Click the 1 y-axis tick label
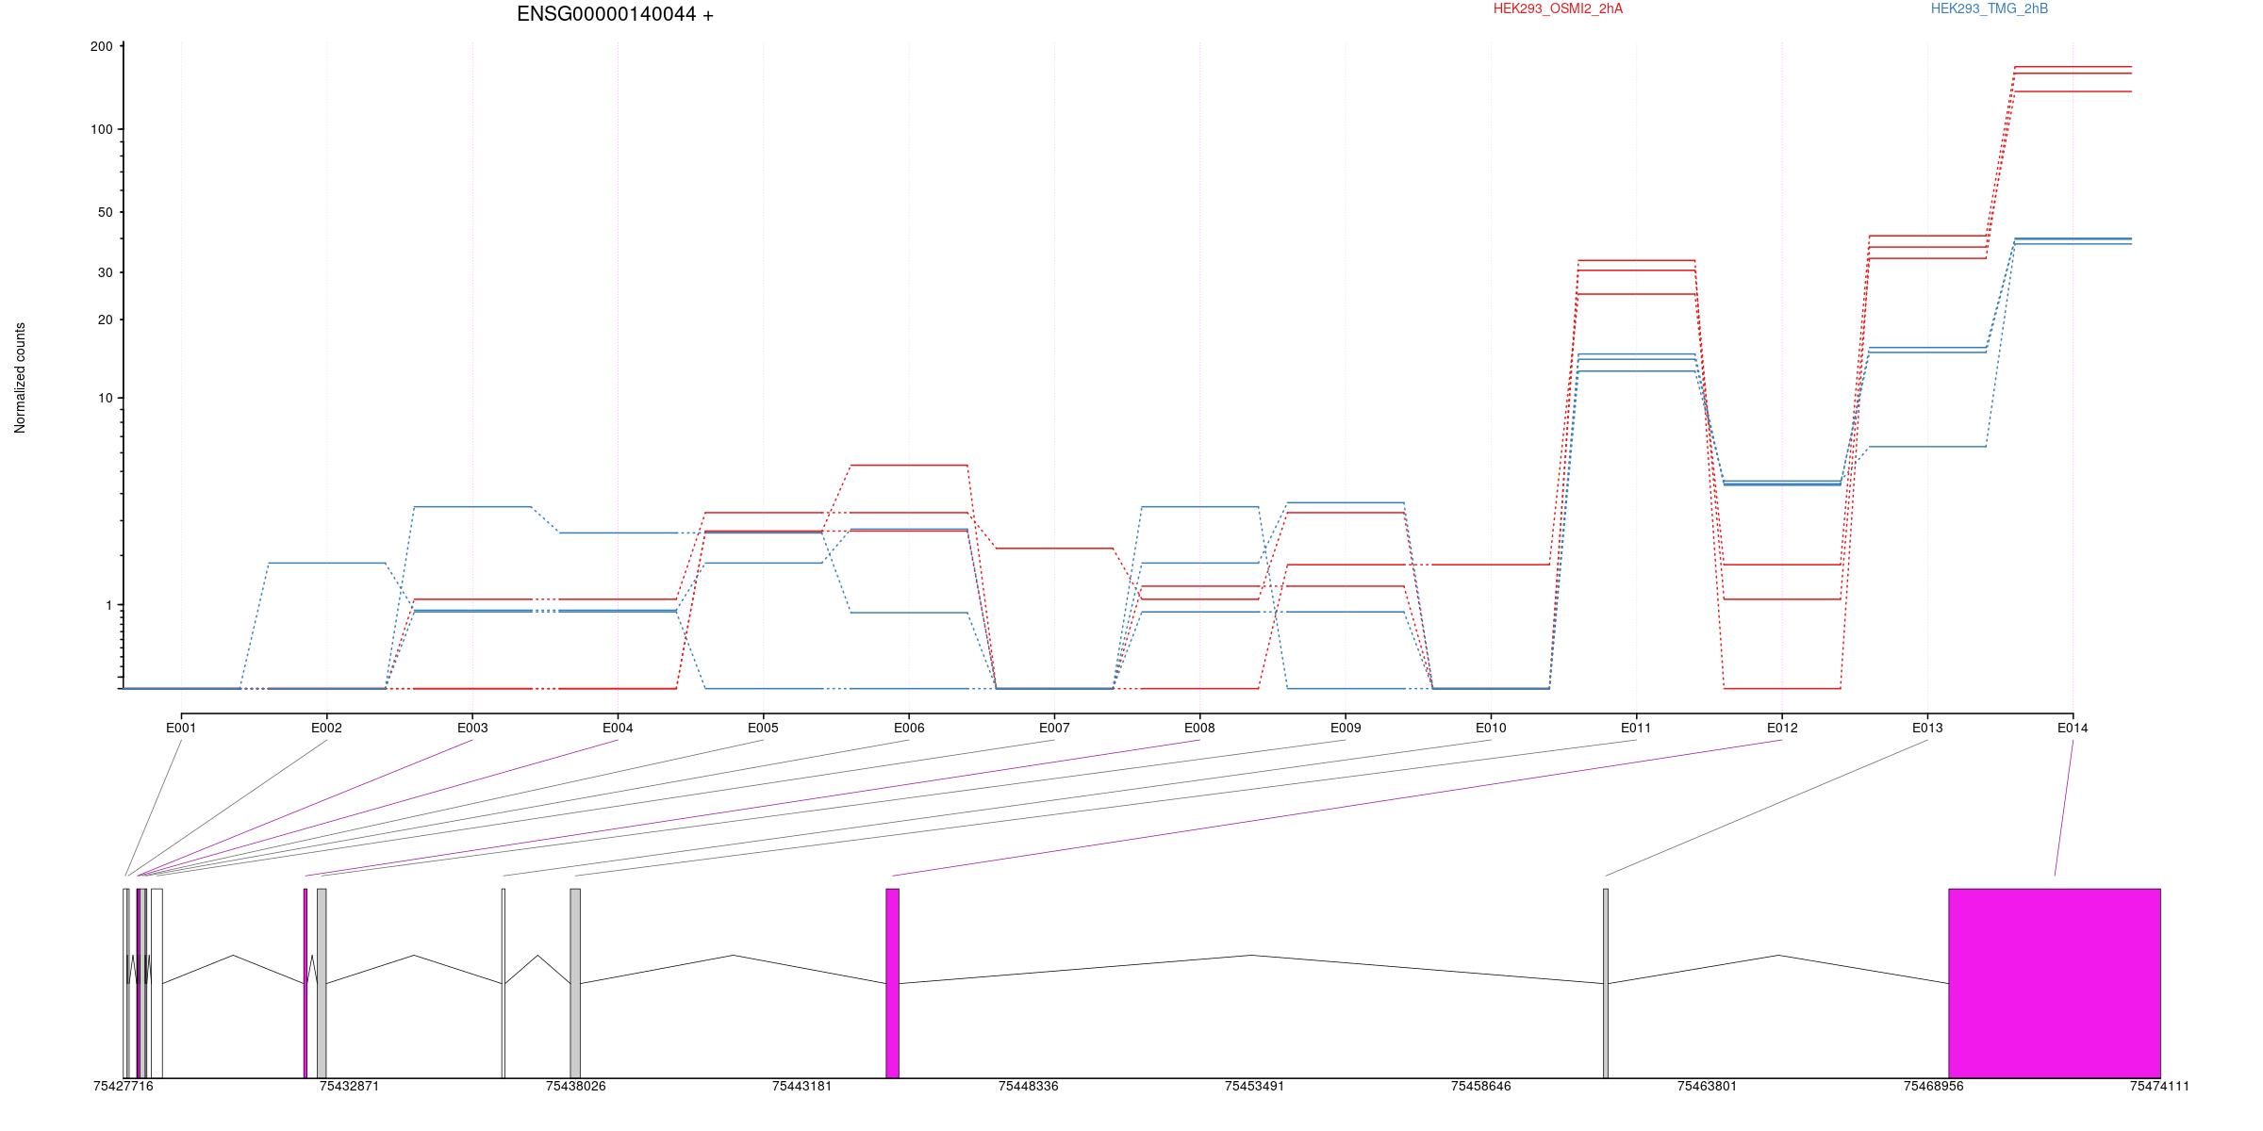This screenshot has height=1131, width=2263. click(109, 605)
